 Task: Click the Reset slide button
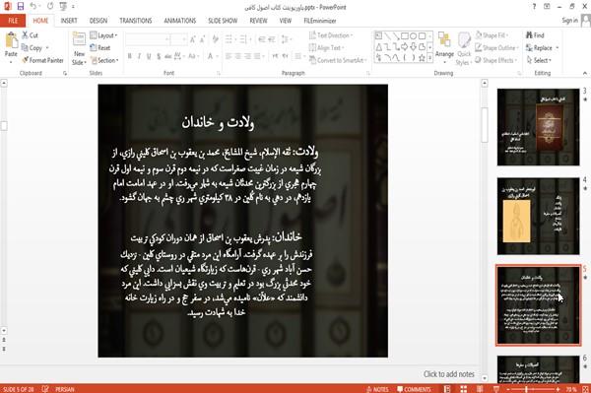coord(100,48)
